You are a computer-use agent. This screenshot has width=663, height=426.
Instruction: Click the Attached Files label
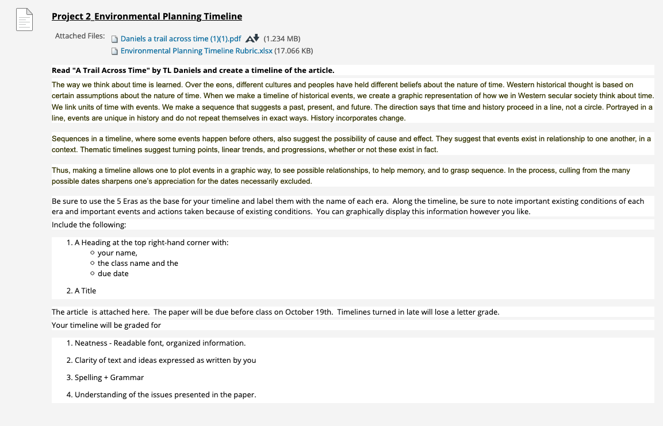pyautogui.click(x=80, y=36)
